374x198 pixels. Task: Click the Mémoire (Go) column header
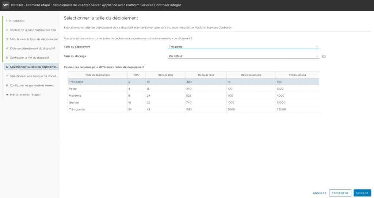(165, 75)
